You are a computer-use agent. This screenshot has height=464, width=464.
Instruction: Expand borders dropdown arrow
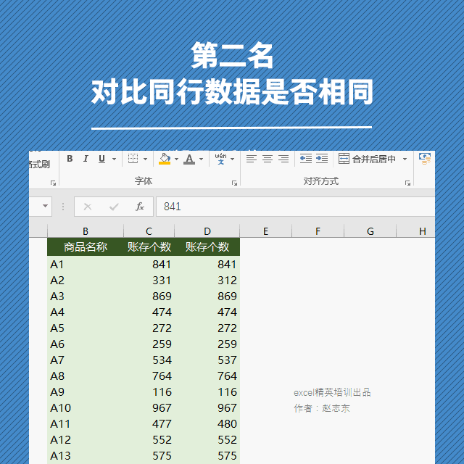[145, 159]
